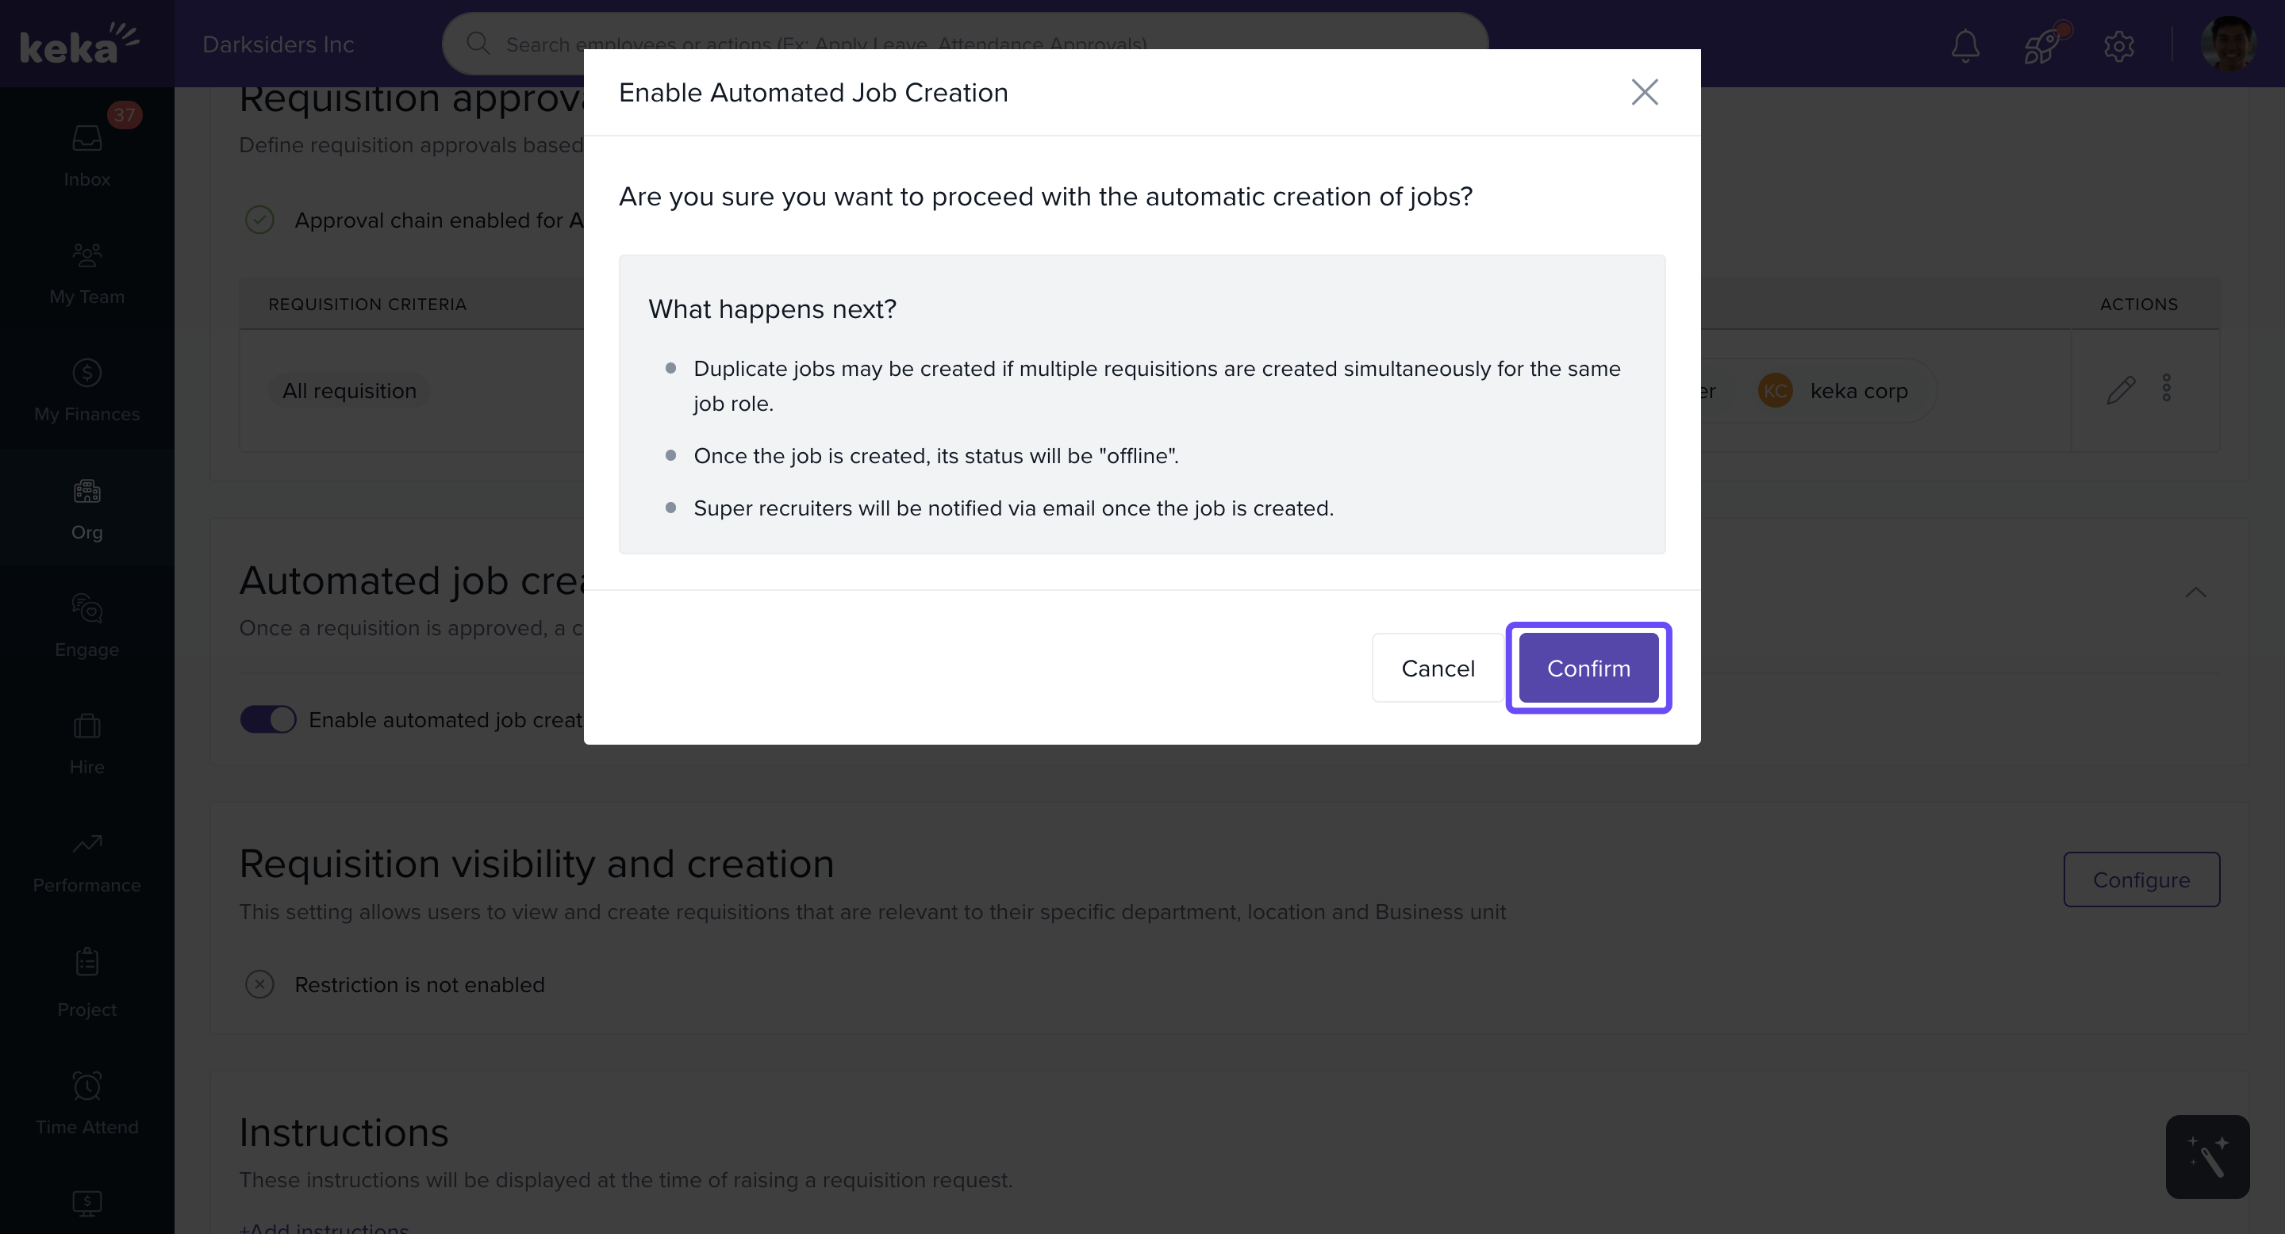The width and height of the screenshot is (2285, 1234).
Task: Open My Finances section
Action: click(x=87, y=389)
